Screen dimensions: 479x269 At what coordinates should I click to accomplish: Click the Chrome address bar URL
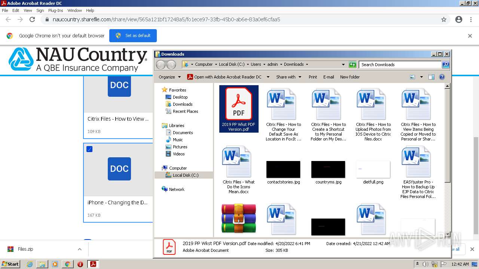coord(166,19)
